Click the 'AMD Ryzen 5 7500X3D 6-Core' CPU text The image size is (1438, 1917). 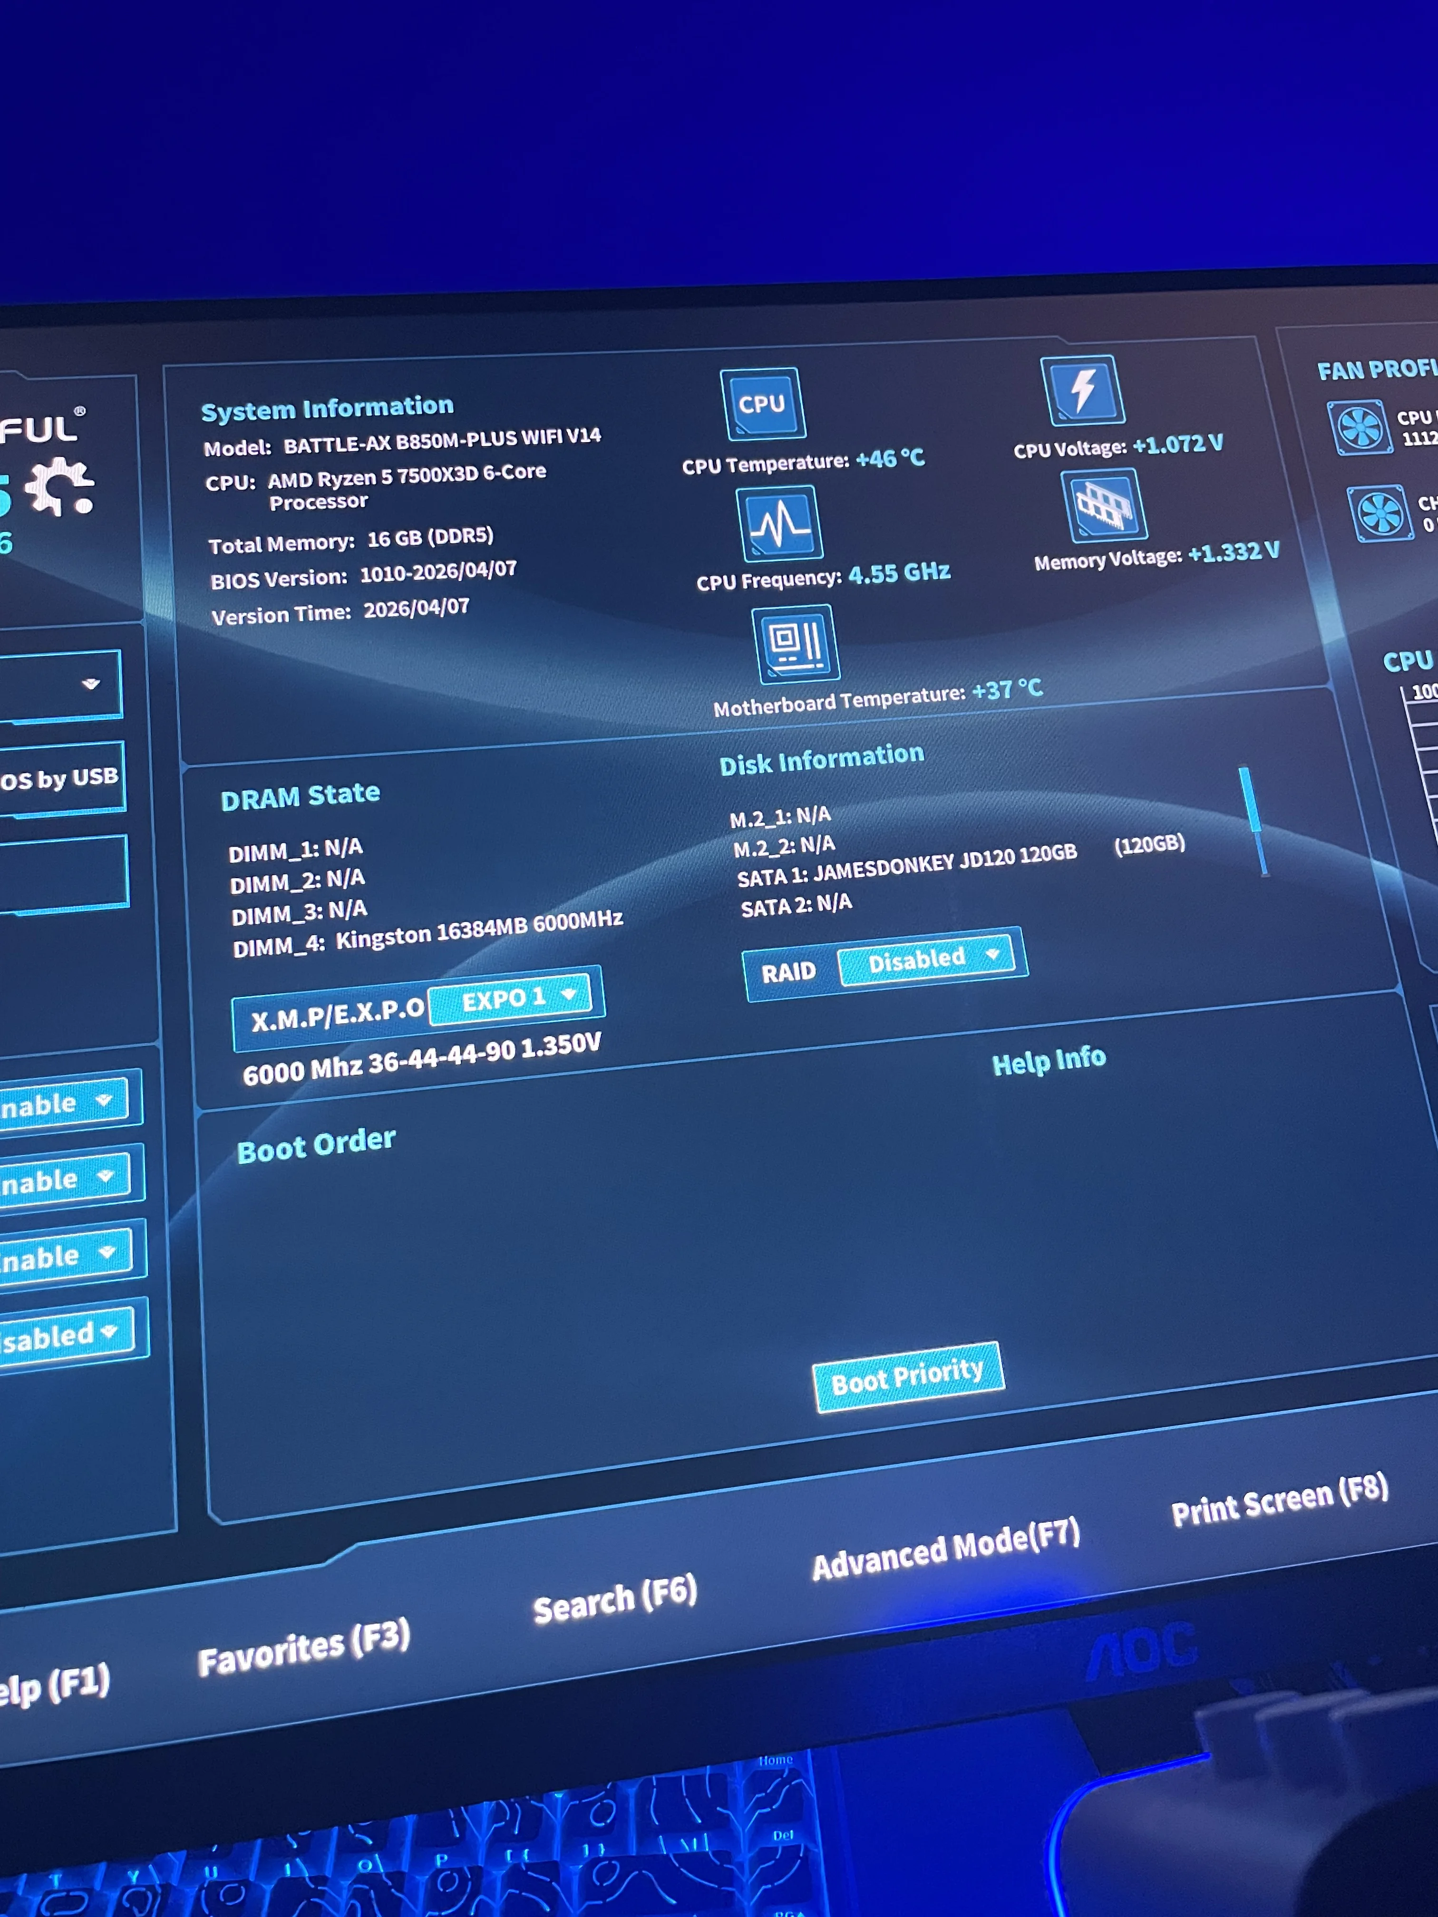407,476
